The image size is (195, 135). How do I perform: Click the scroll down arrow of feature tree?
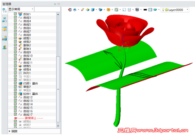(58, 126)
